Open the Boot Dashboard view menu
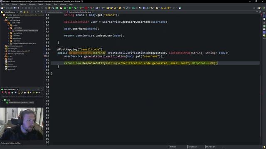The image size is (266, 149). click(42, 93)
